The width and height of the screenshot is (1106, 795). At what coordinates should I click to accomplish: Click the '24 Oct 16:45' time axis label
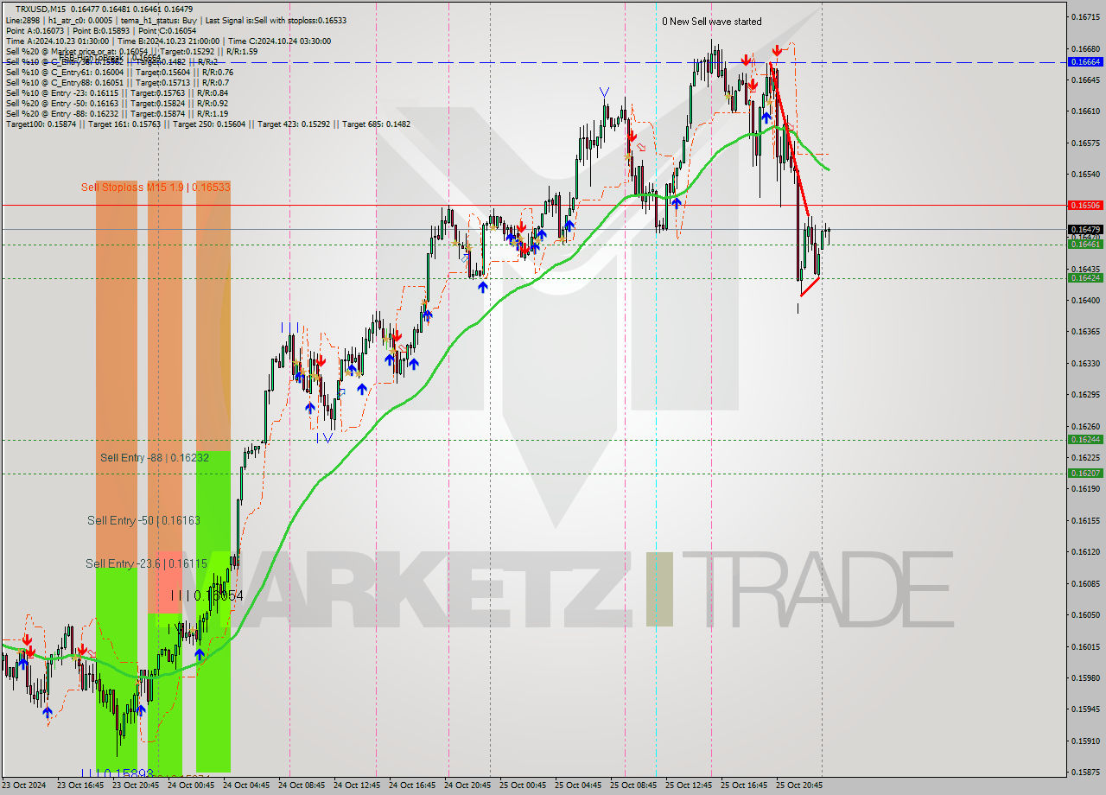coord(414,785)
